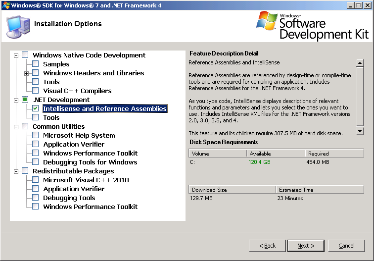Collapse the Common Utilities tree node
Viewport: 374px width, 261px height.
[x=16, y=126]
